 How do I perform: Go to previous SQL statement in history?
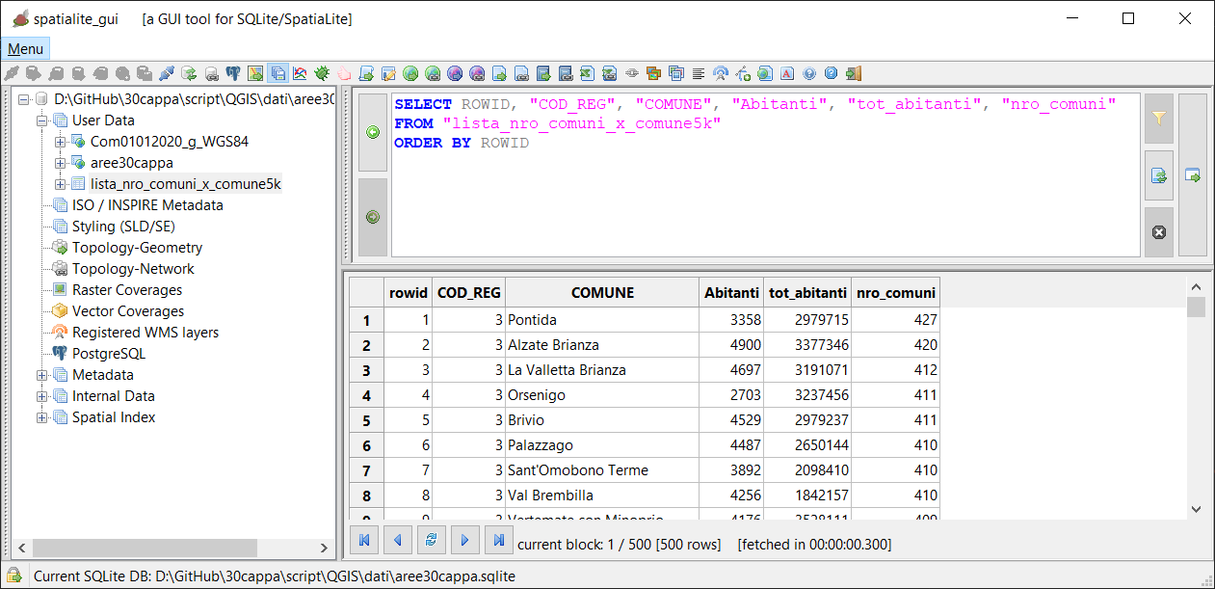pos(373,132)
